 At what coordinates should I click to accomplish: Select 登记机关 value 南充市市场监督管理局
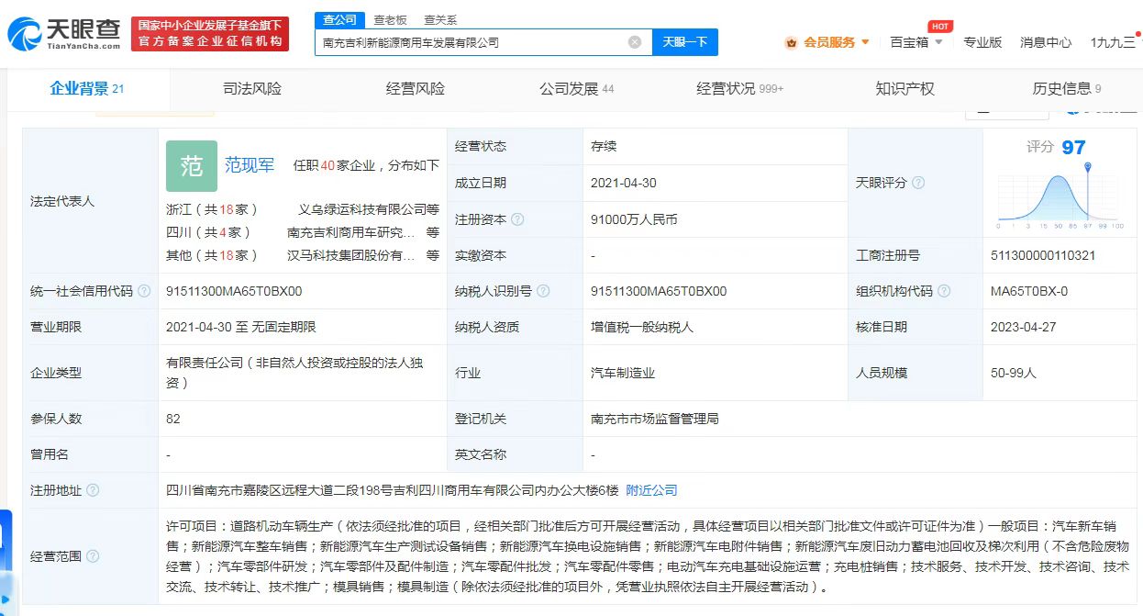coord(655,419)
